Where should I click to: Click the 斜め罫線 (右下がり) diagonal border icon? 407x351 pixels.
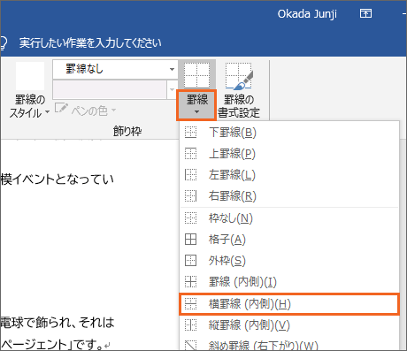click(190, 345)
